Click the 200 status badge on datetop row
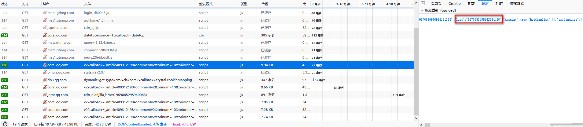Image resolution: width=583 pixels, height=127 pixels. pyautogui.click(x=5, y=35)
